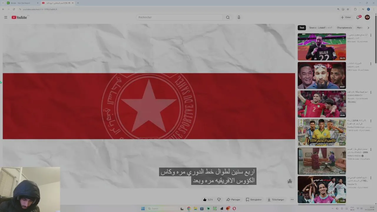
Task: Open the YouTube guide hamburger menu
Action: click(6, 17)
